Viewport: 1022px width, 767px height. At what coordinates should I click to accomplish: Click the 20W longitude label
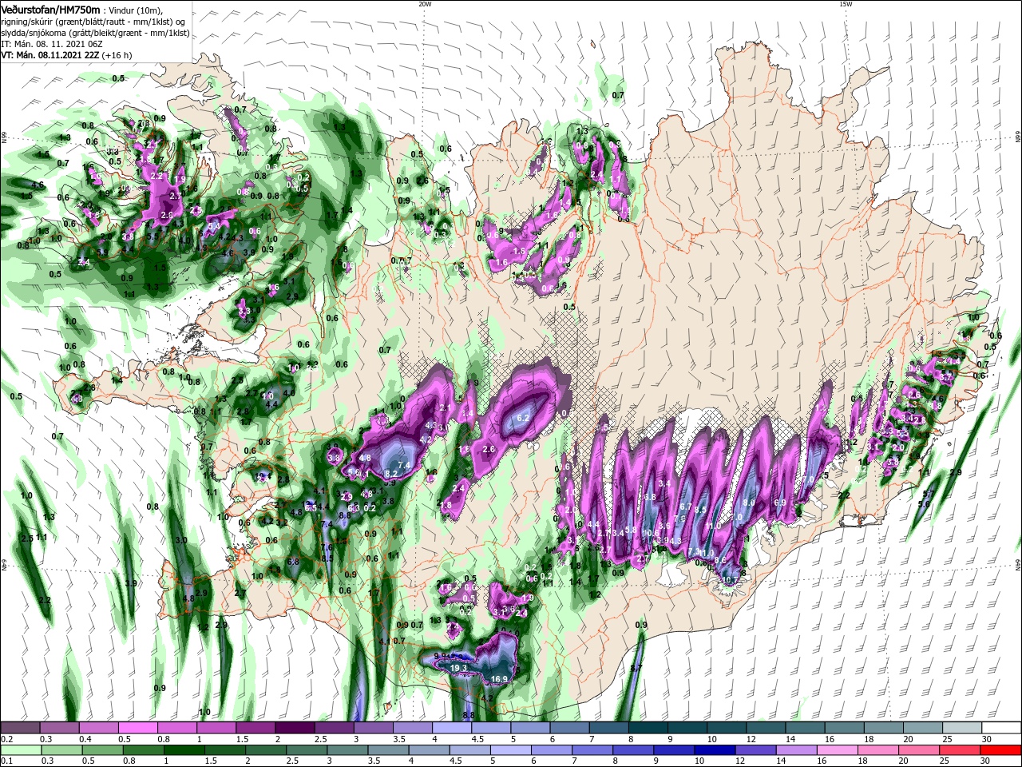[x=425, y=4]
